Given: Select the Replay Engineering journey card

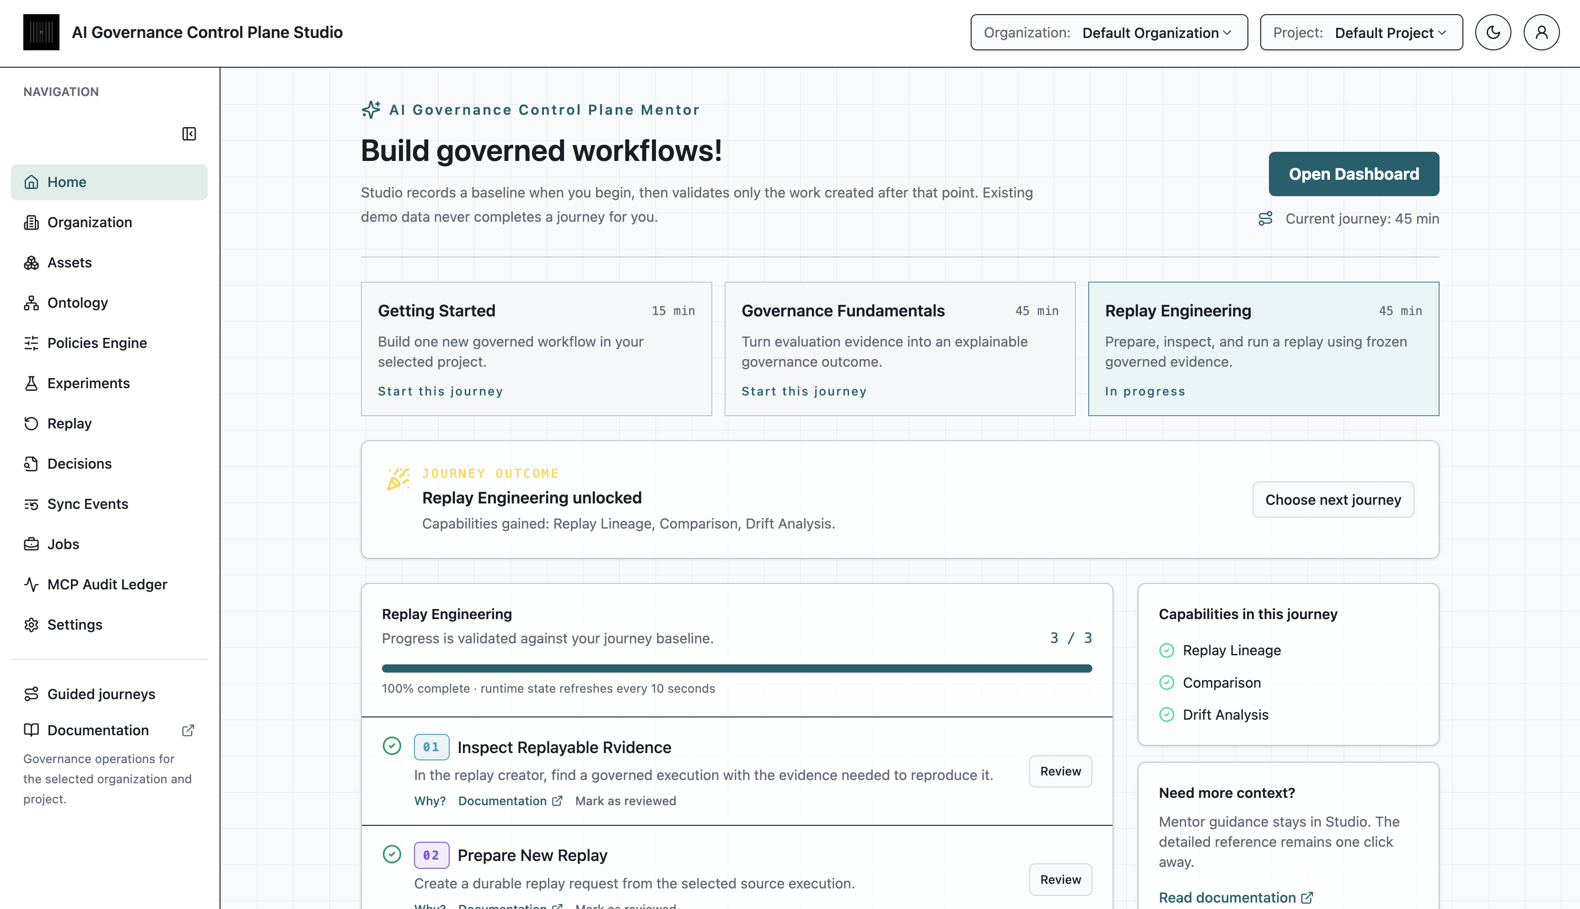Looking at the screenshot, I should (1263, 349).
